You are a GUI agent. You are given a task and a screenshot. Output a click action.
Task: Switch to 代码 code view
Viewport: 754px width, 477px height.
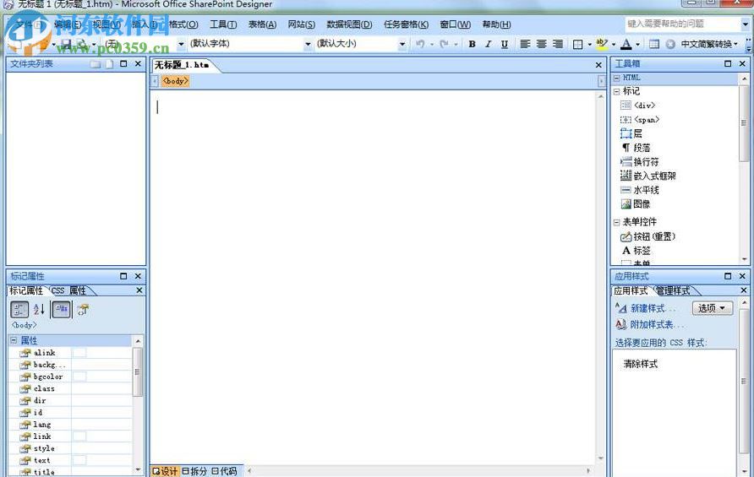(x=224, y=471)
